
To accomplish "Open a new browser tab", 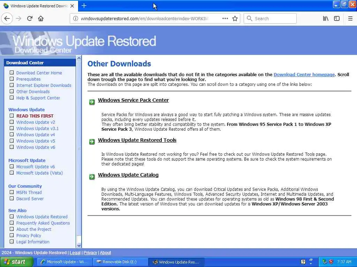I will [84, 6].
